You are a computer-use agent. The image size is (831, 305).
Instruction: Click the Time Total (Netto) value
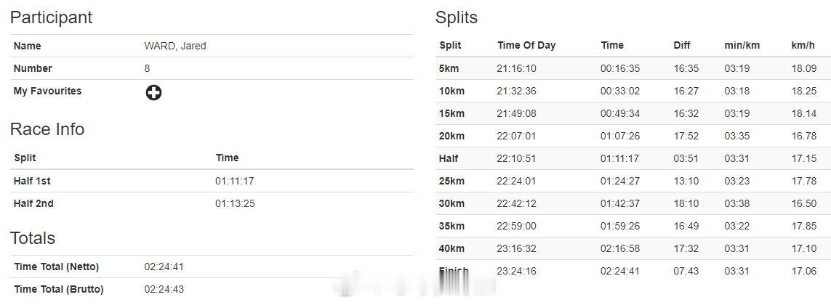[x=164, y=267]
